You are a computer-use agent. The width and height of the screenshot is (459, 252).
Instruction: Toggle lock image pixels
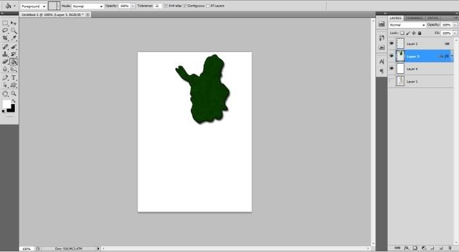coord(408,33)
